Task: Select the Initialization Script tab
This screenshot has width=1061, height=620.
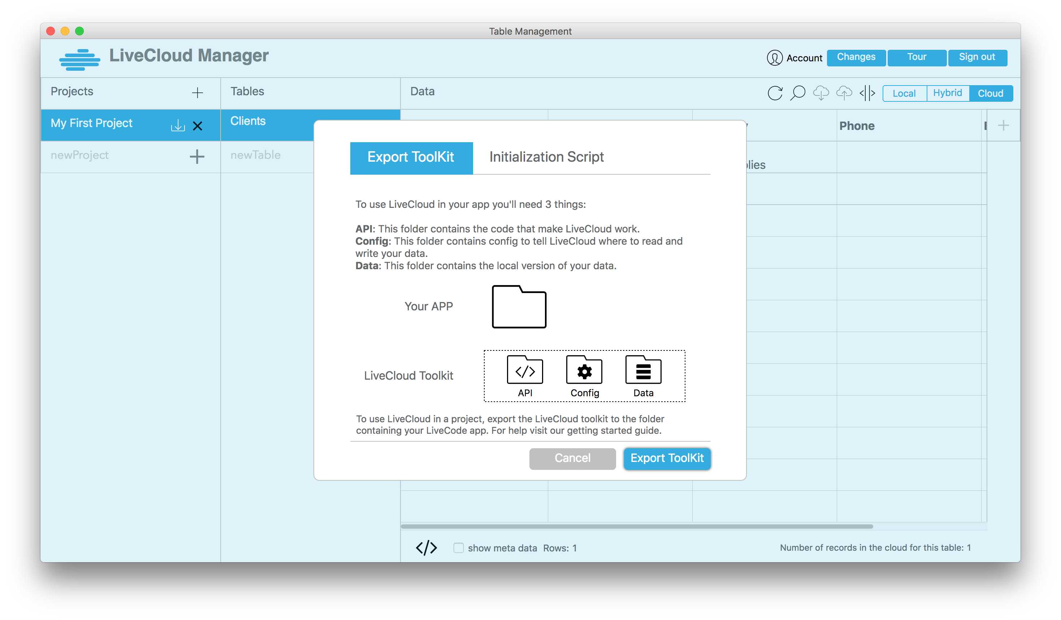Action: [x=546, y=157]
